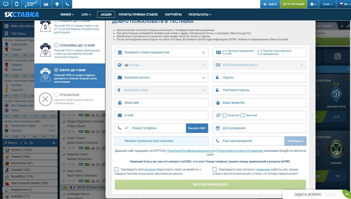Click the green Регистрация button
Viewport: 351px width, 199px height.
pos(293,4)
